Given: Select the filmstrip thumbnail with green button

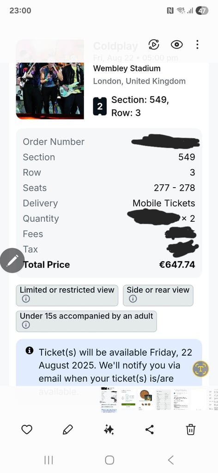Looking at the screenshot, I should (x=129, y=399).
